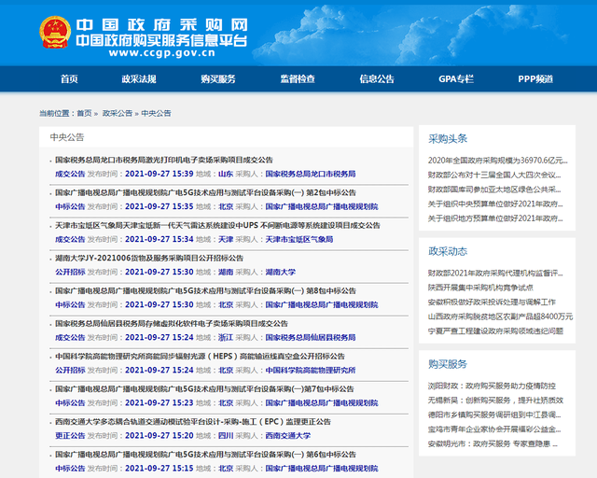This screenshot has height=478, width=597.
Task: Click timestamp 2021-09-27 15:20
Action: [x=160, y=436]
